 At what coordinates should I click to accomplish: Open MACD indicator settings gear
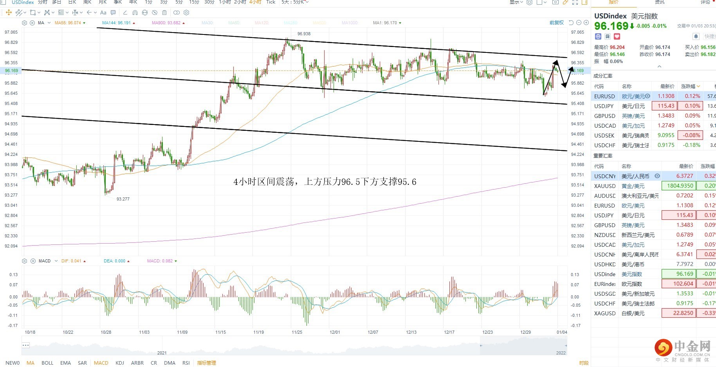pyautogui.click(x=25, y=261)
